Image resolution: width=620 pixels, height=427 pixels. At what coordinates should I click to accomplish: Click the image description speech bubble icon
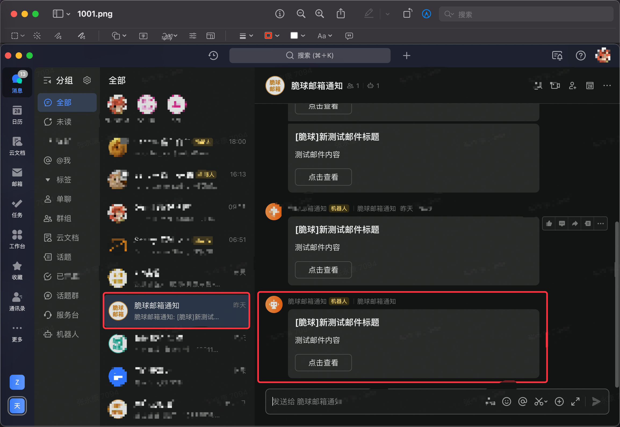click(349, 36)
